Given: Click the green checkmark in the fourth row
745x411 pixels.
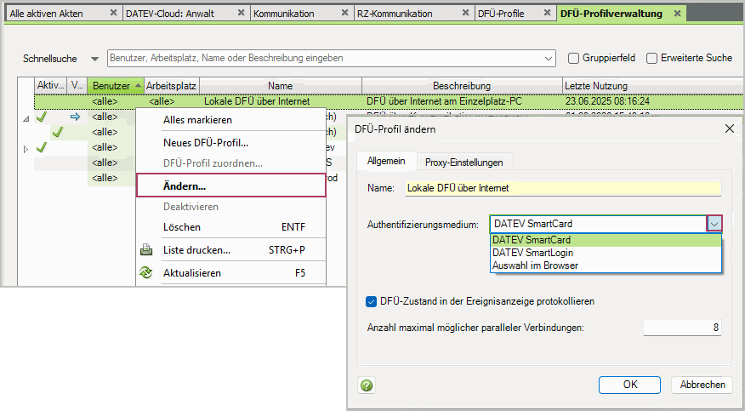Looking at the screenshot, I should (x=42, y=147).
